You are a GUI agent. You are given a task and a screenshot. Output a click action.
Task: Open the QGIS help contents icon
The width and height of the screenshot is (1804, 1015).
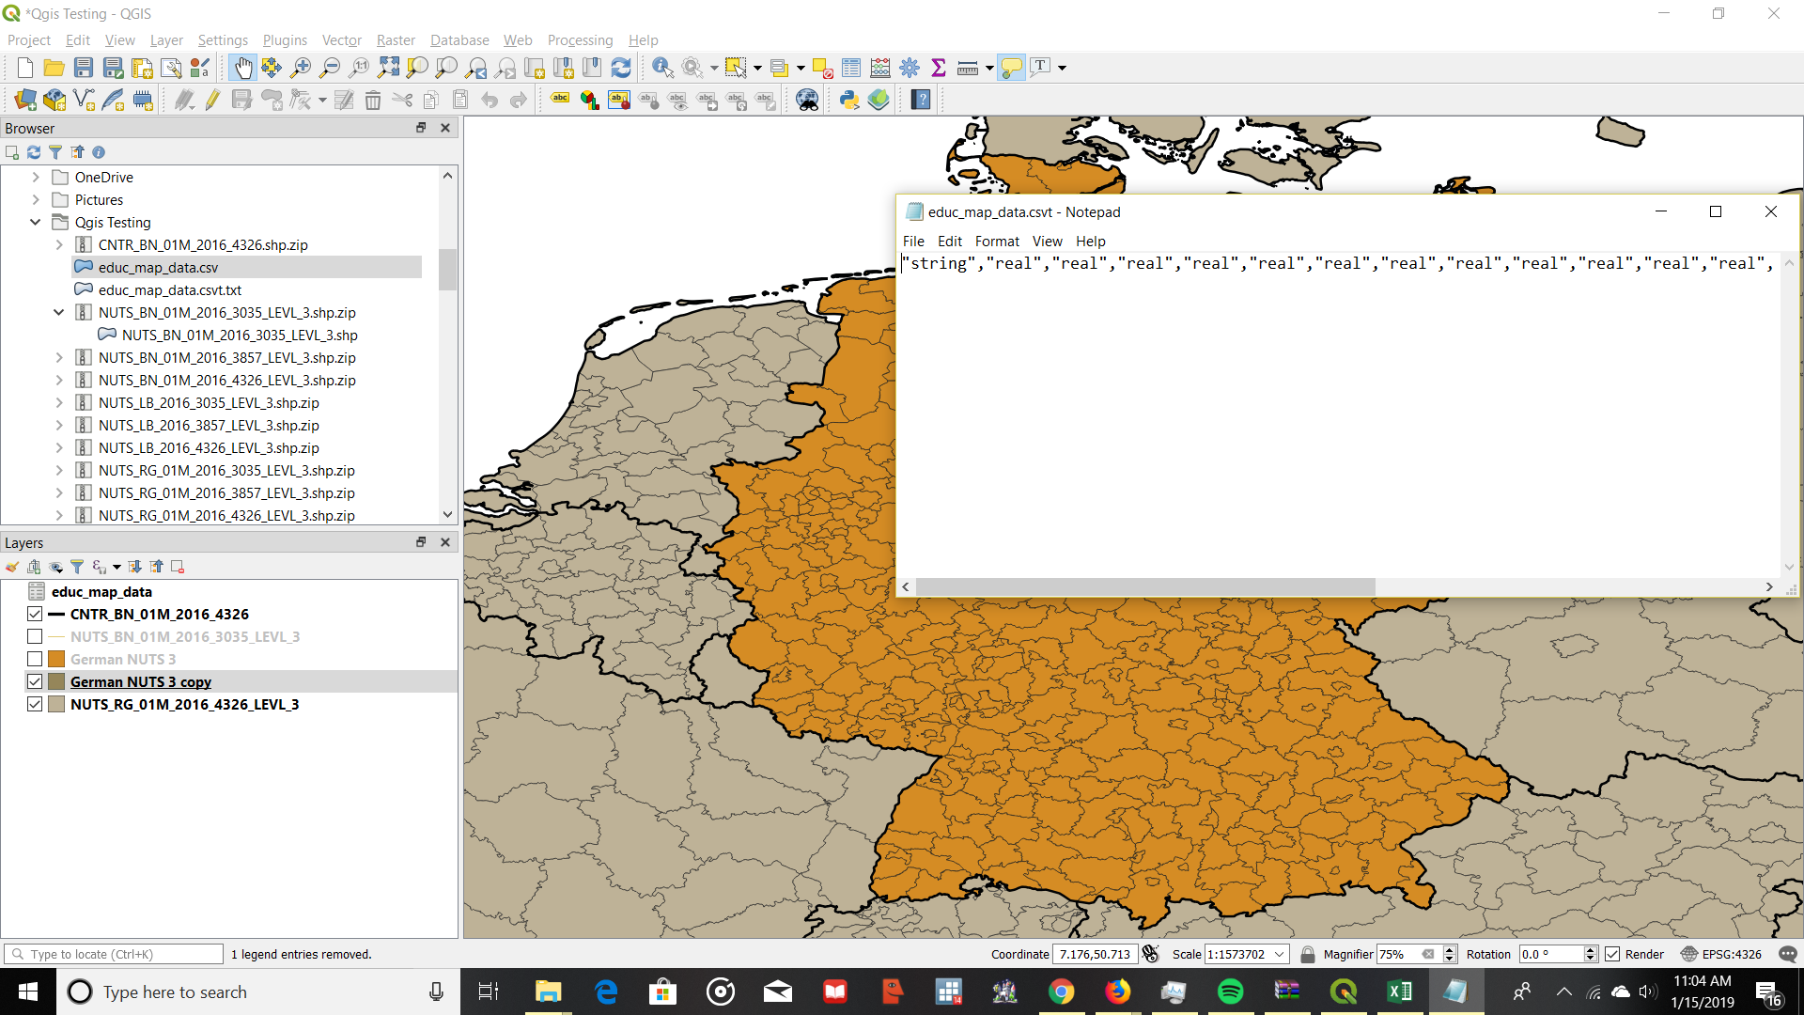tap(921, 100)
